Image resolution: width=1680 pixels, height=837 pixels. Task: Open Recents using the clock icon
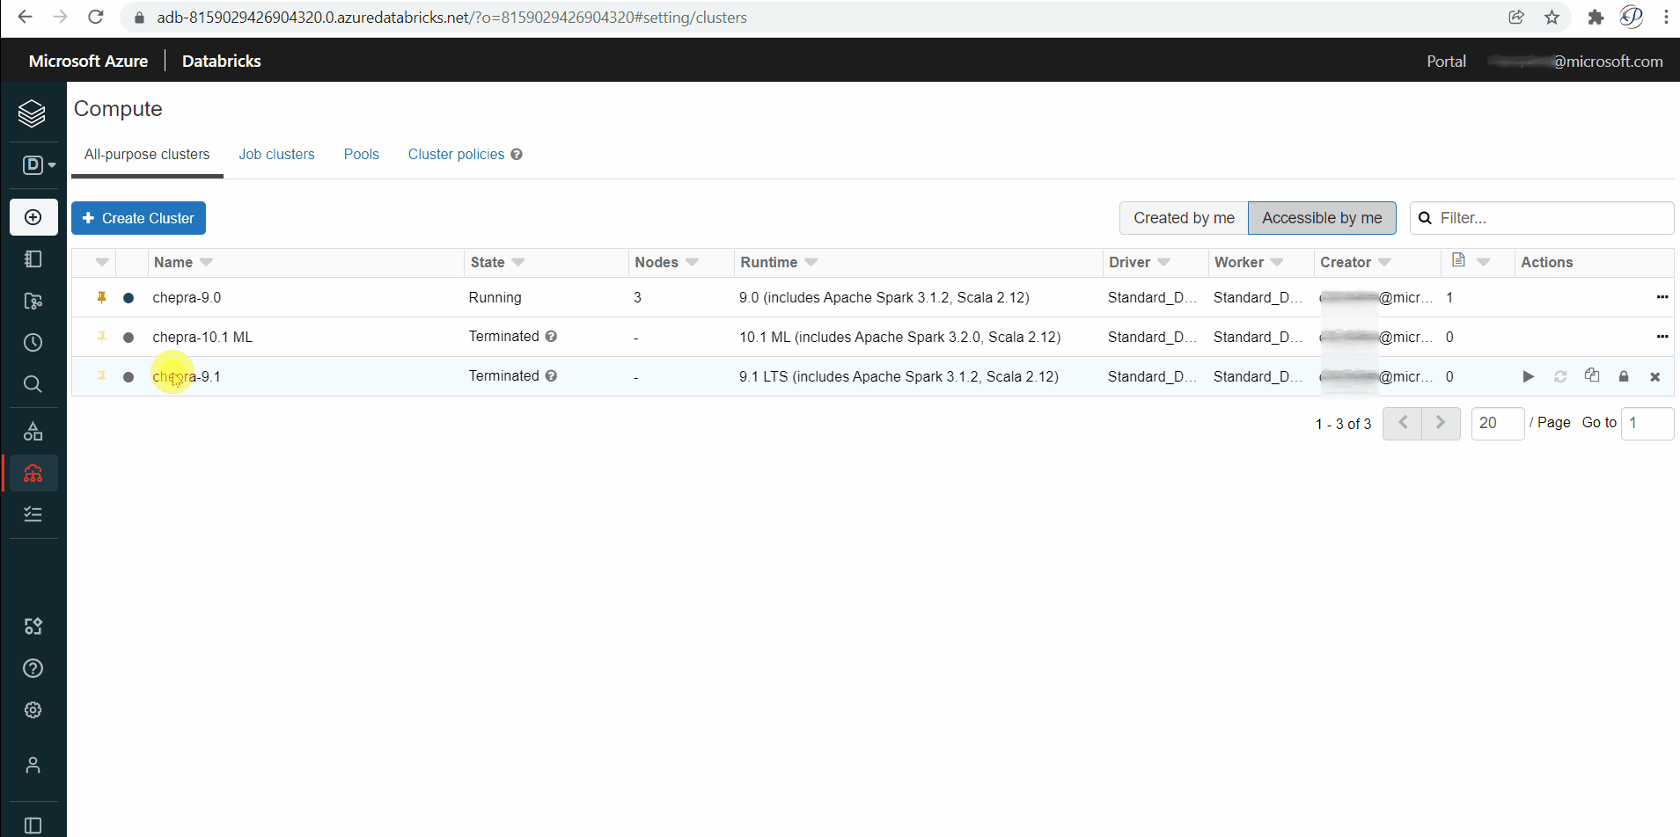coord(33,342)
